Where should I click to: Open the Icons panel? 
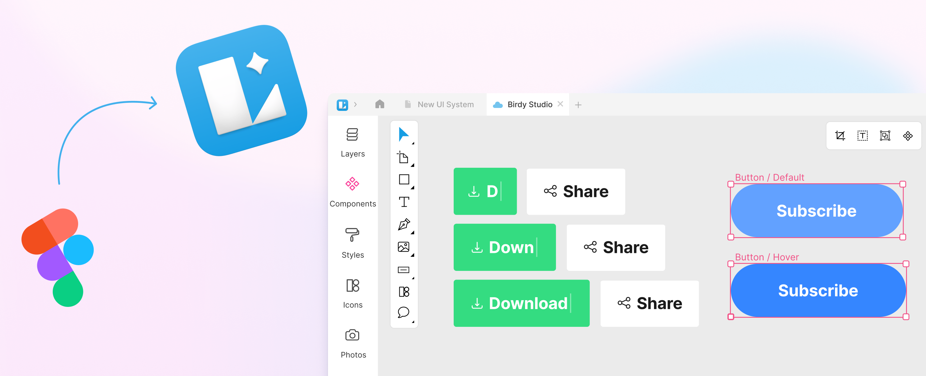click(x=353, y=293)
